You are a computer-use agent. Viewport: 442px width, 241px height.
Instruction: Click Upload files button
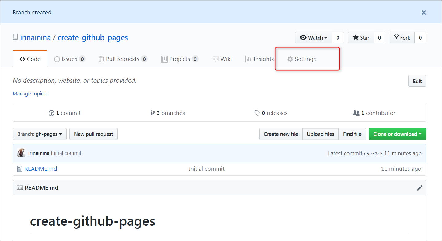(321, 134)
